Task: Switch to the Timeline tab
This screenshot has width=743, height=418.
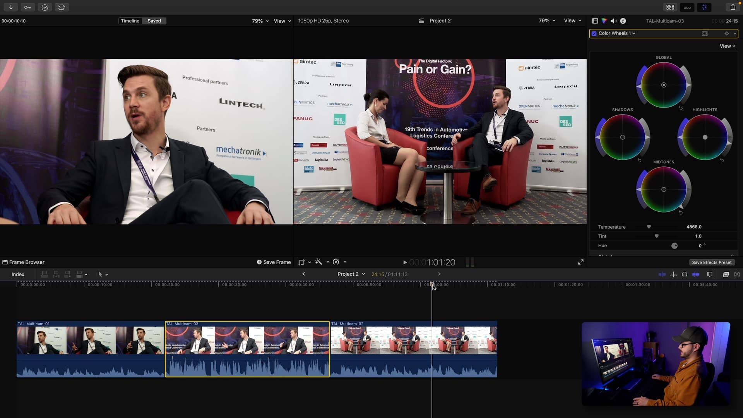Action: click(130, 21)
